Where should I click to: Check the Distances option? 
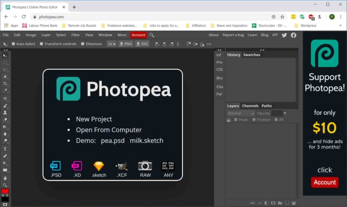click(x=83, y=44)
